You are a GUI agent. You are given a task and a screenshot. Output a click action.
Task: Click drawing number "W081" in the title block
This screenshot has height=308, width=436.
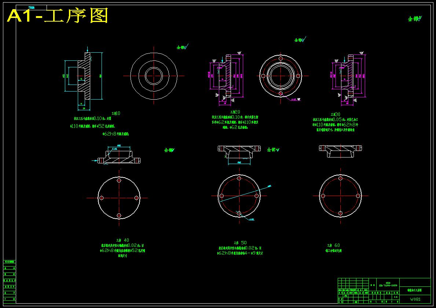tap(415, 299)
